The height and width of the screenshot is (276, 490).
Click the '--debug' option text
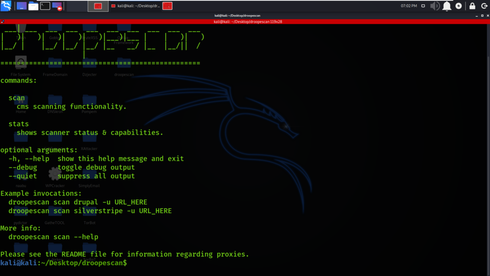[x=23, y=168]
